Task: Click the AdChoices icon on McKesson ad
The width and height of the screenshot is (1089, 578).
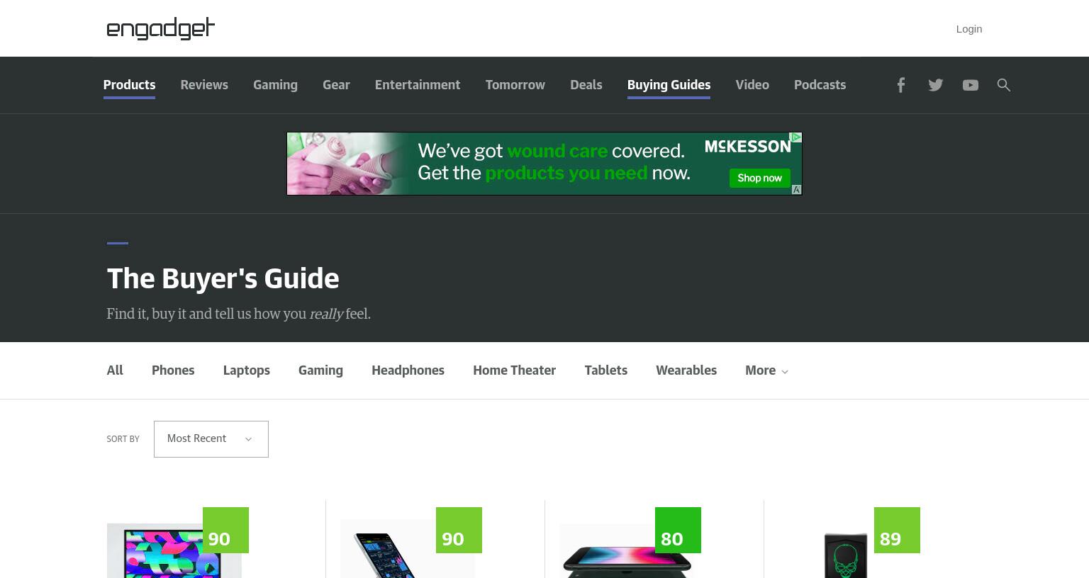Action: point(796,137)
